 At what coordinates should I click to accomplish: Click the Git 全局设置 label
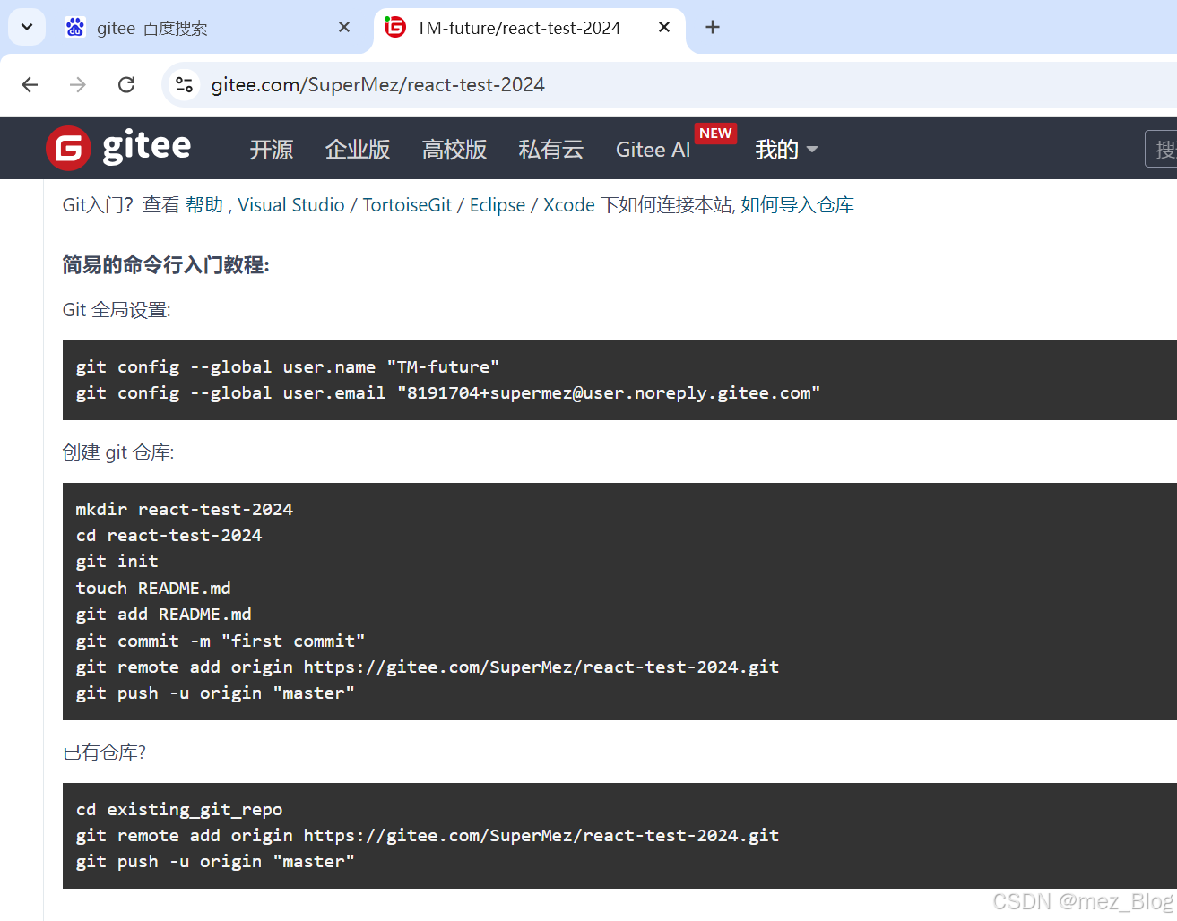(x=117, y=310)
